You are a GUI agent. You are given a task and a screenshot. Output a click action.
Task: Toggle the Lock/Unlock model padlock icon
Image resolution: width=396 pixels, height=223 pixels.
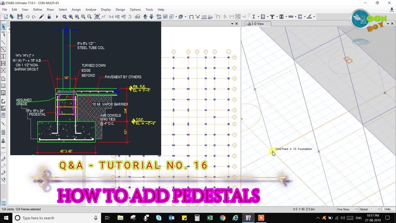(x=49, y=17)
